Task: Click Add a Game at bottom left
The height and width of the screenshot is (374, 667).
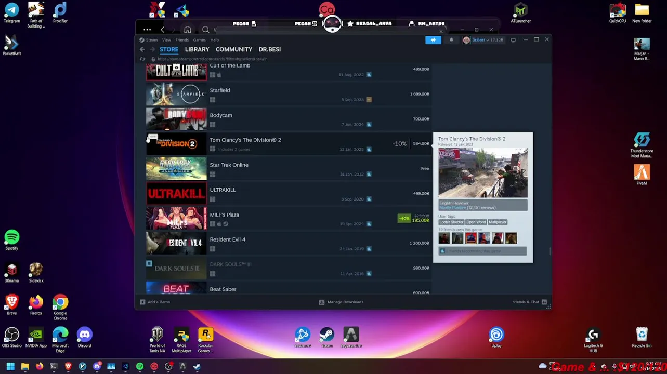Action: click(155, 302)
